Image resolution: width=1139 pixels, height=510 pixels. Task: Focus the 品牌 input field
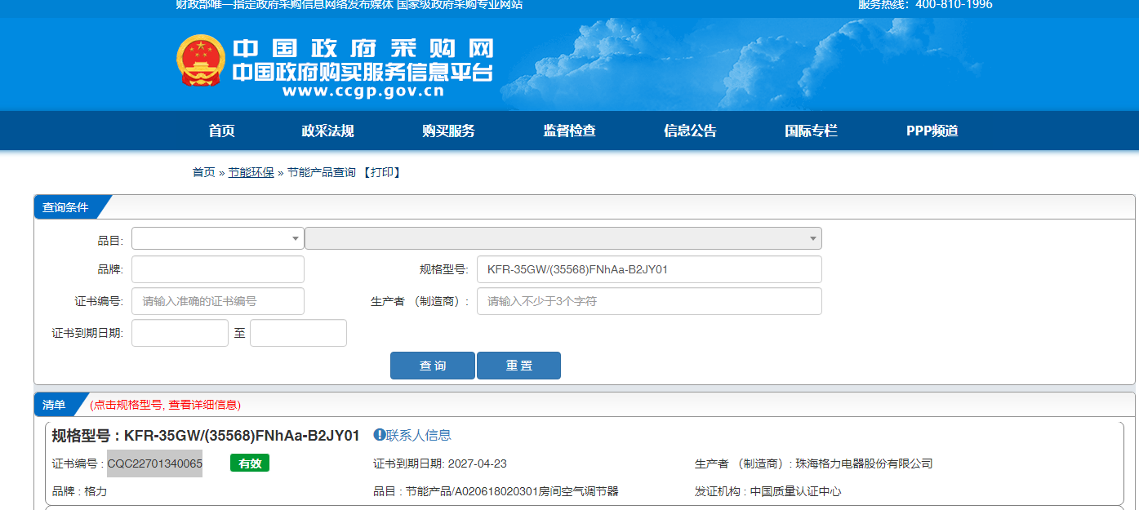[x=218, y=269]
